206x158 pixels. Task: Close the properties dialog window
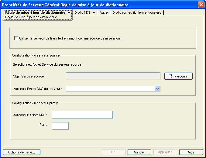pos(201,5)
